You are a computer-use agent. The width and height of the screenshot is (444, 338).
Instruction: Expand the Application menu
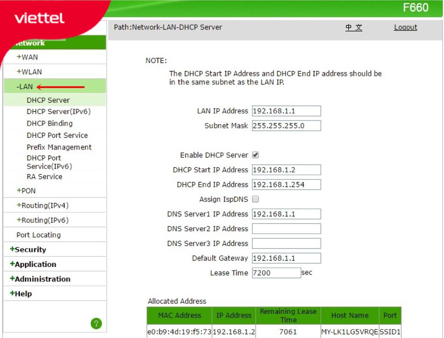pos(33,264)
